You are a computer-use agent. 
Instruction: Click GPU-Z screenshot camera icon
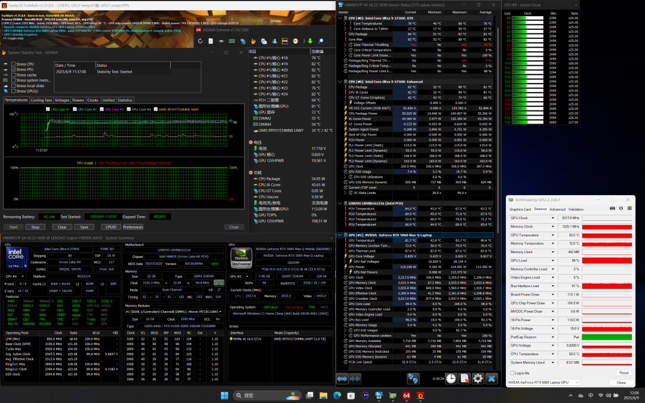click(x=612, y=208)
